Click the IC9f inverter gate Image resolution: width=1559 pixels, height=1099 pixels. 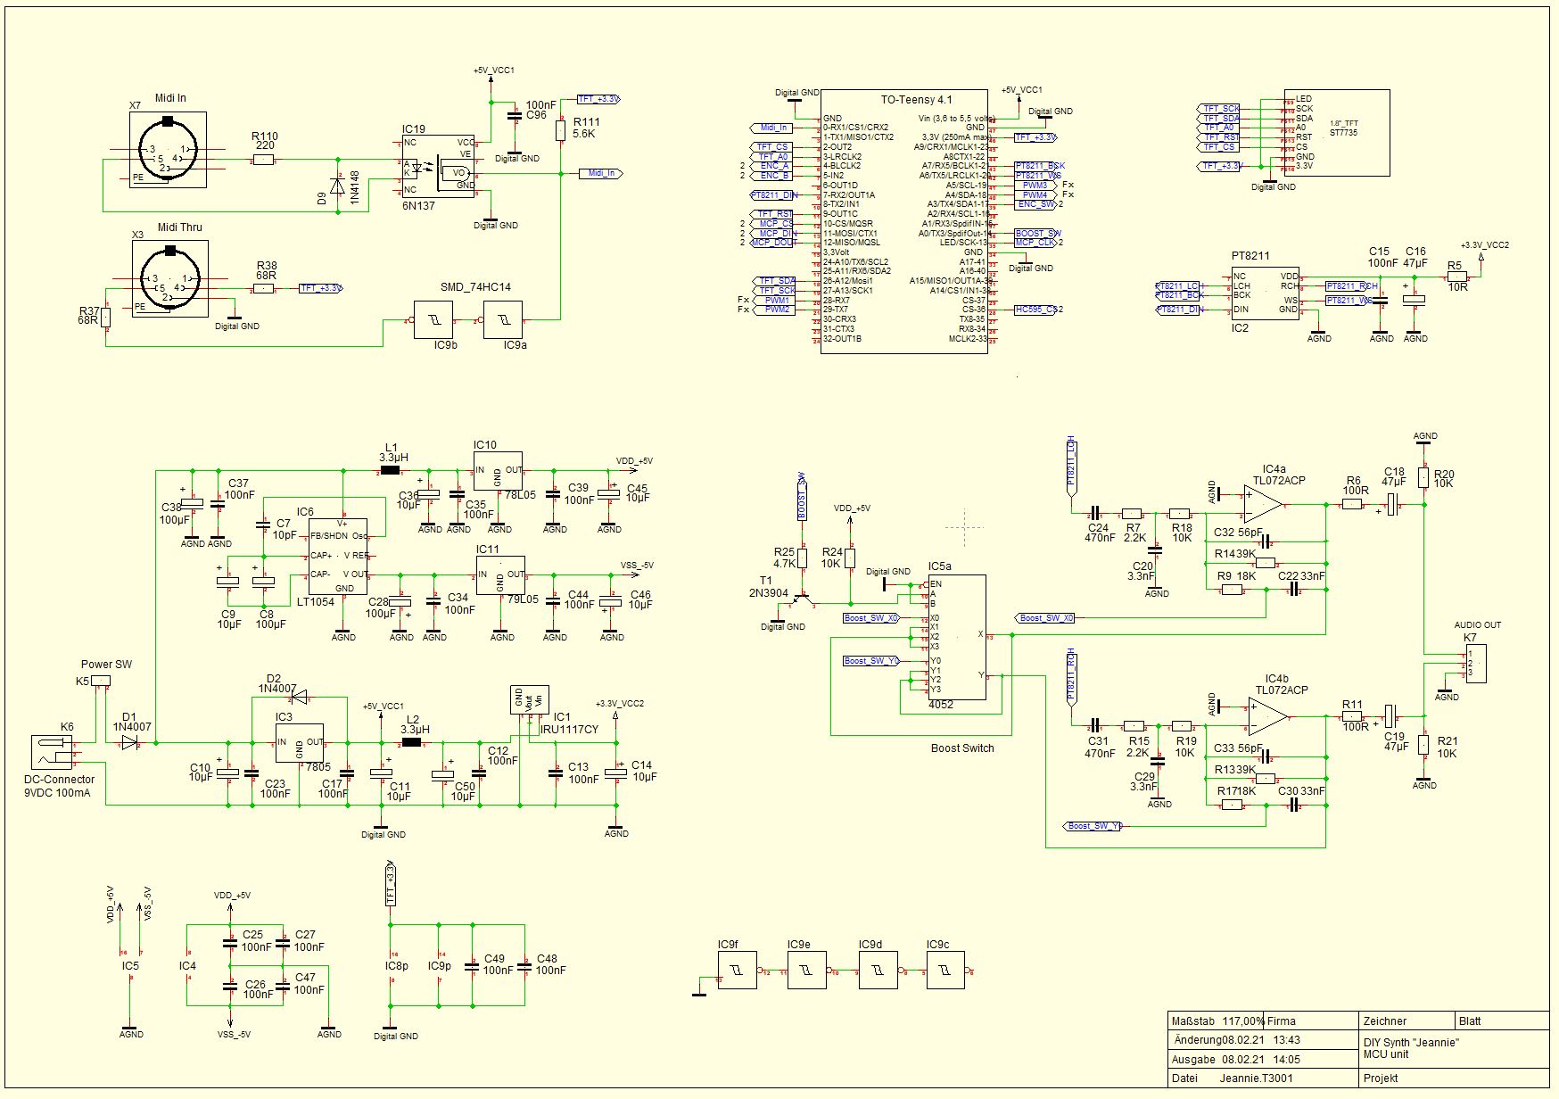[x=737, y=971]
